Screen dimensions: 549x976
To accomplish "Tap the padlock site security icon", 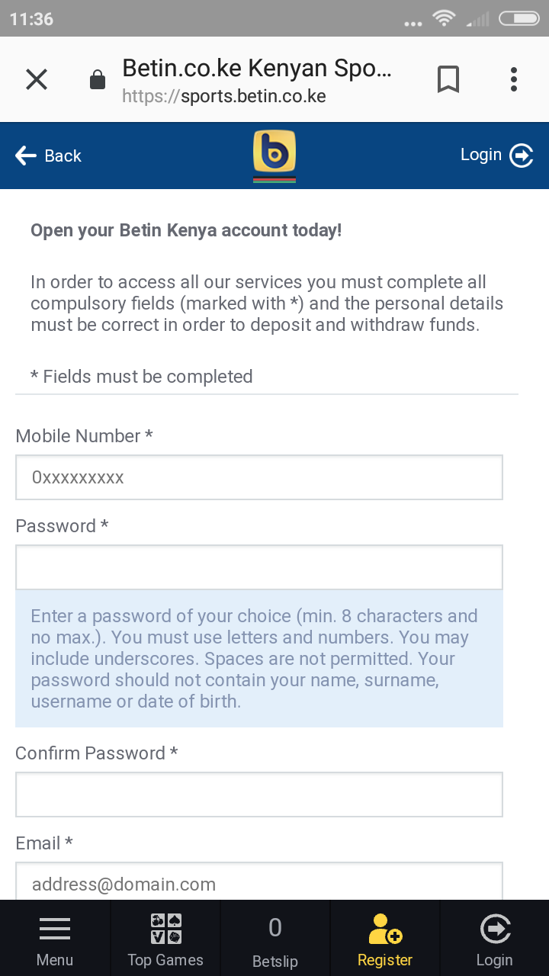I will (98, 79).
